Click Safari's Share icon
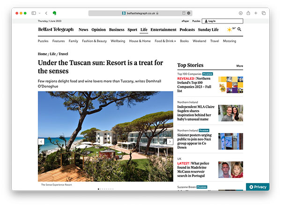281x206 pixels. [248, 13]
